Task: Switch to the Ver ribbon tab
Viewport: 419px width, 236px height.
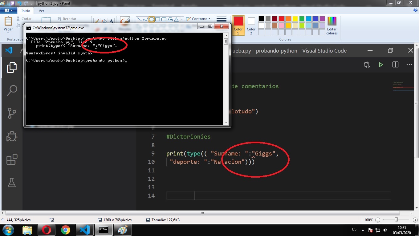Action: (41, 11)
